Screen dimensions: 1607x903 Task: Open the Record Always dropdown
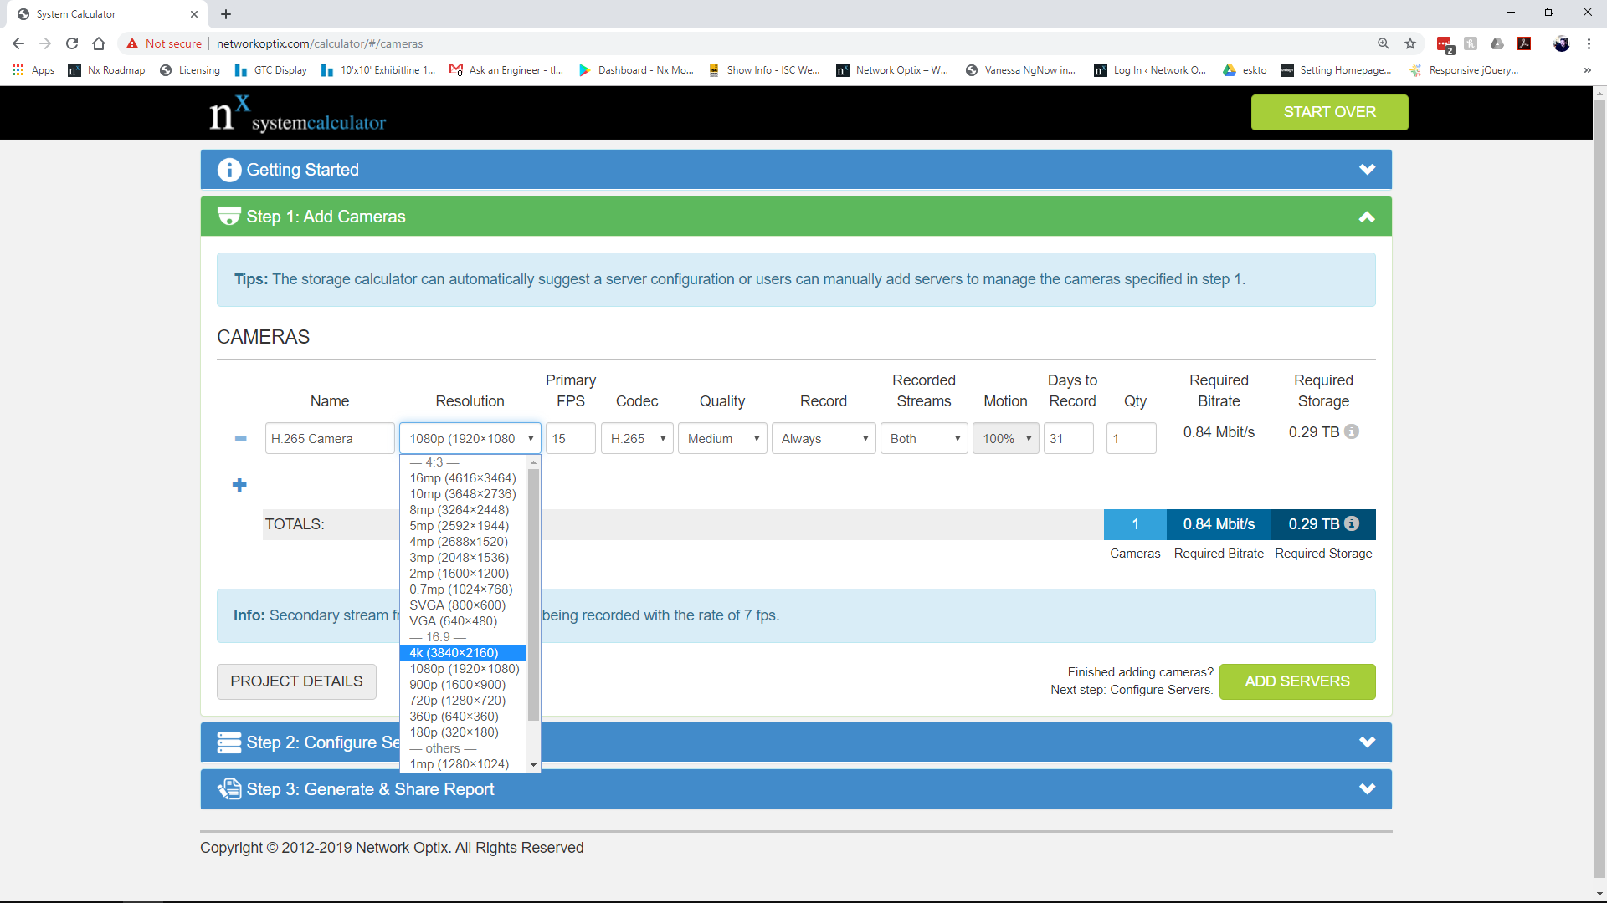824,438
